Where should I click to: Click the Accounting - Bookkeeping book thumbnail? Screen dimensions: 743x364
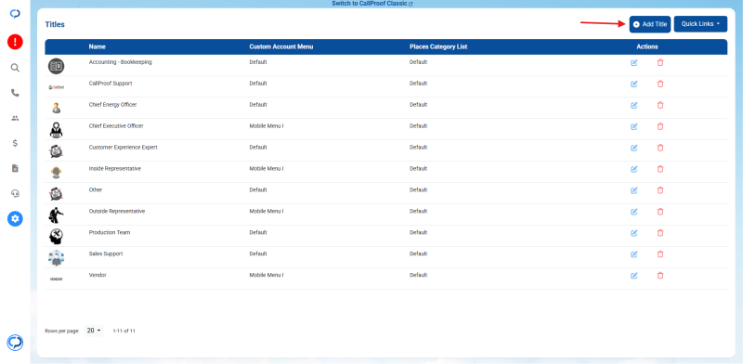[x=56, y=66]
